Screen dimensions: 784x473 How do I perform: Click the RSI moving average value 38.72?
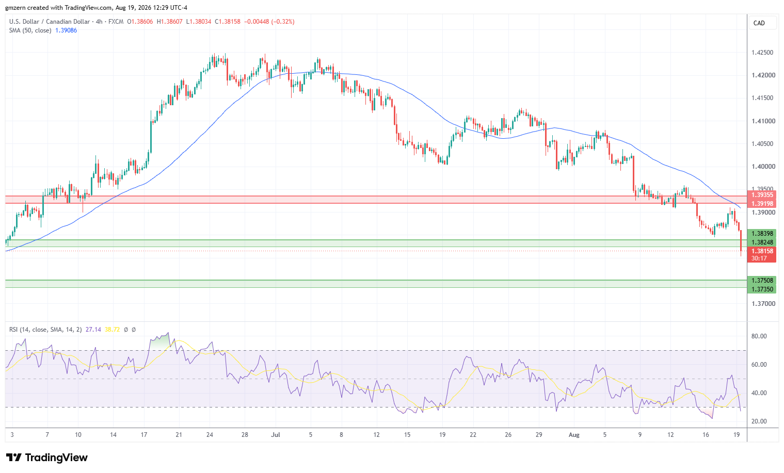[112, 330]
